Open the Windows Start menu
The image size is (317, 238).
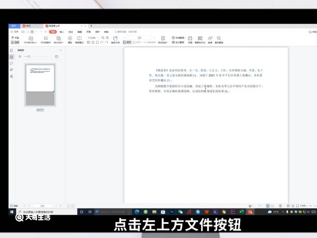[12, 212]
